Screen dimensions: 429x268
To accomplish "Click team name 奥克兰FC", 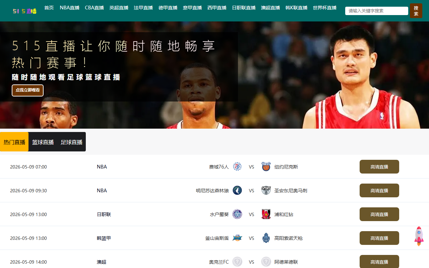I will 219,262.
